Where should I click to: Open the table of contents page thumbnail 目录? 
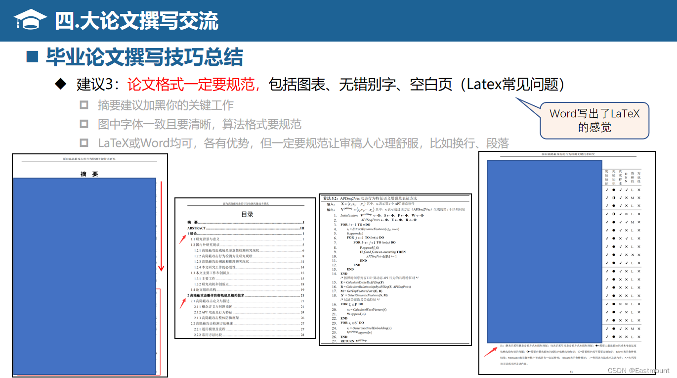[x=245, y=268]
